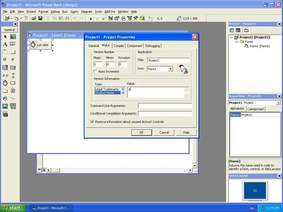Click the Cancel button
The height and width of the screenshot is (212, 283).
click(x=164, y=132)
